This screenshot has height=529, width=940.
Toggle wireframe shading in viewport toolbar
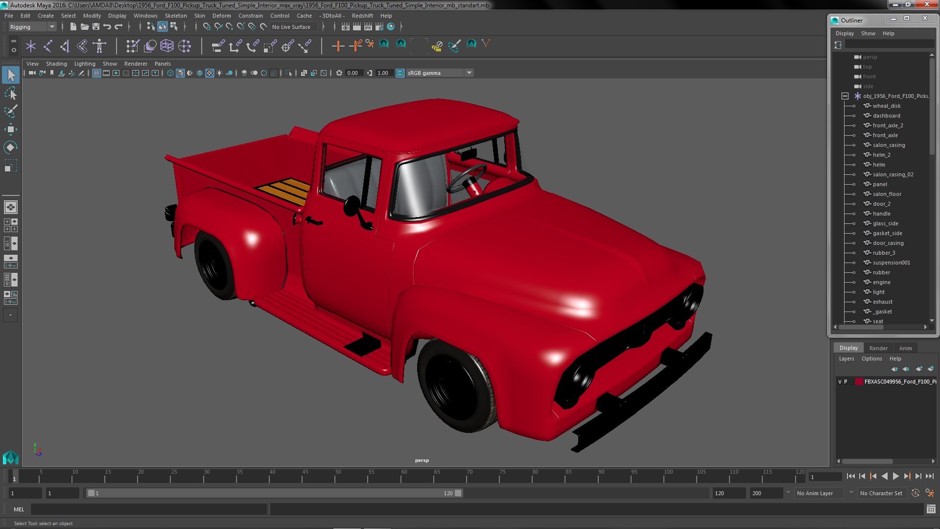coord(170,73)
